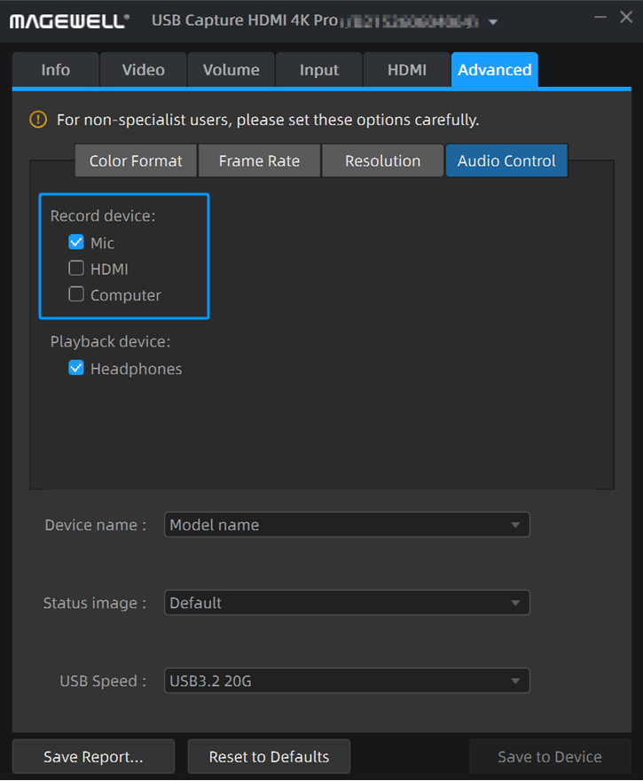Select the Input tab
Viewport: 643px width, 781px height.
coord(319,70)
